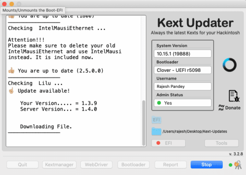Click the EFI drive icon
Image resolution: width=246 pixels, height=175 pixels.
pyautogui.click(x=156, y=120)
